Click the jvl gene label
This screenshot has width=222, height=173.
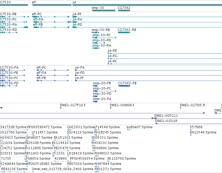pos(74,2)
